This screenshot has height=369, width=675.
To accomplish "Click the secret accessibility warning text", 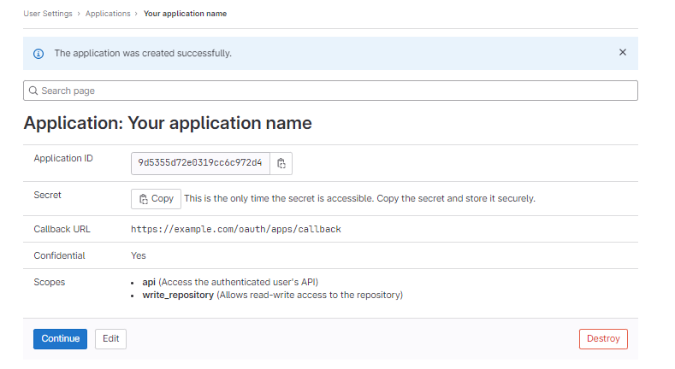I will click(359, 198).
